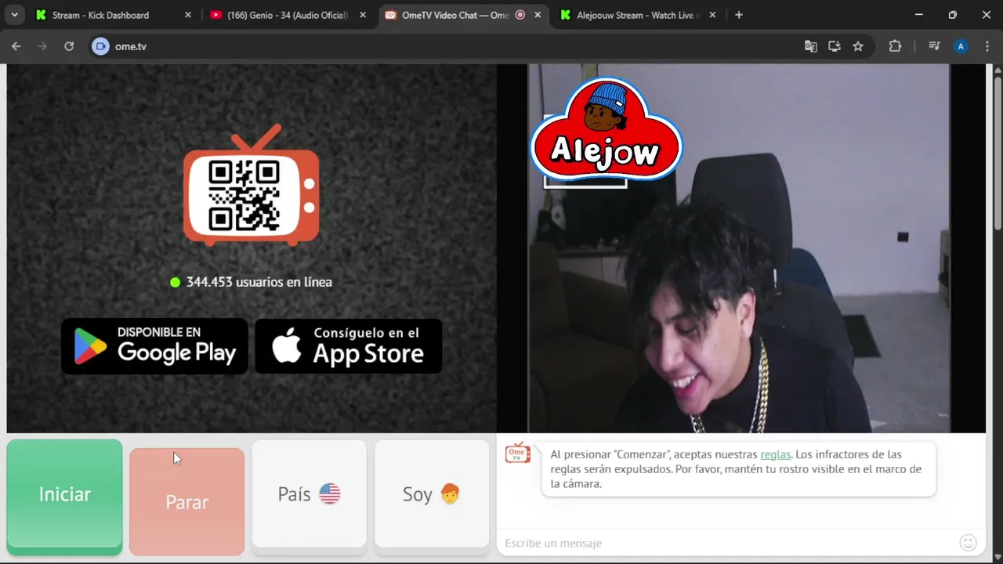The width and height of the screenshot is (1003, 564).
Task: Close the Genio - 34 YouTube tab
Action: click(363, 15)
